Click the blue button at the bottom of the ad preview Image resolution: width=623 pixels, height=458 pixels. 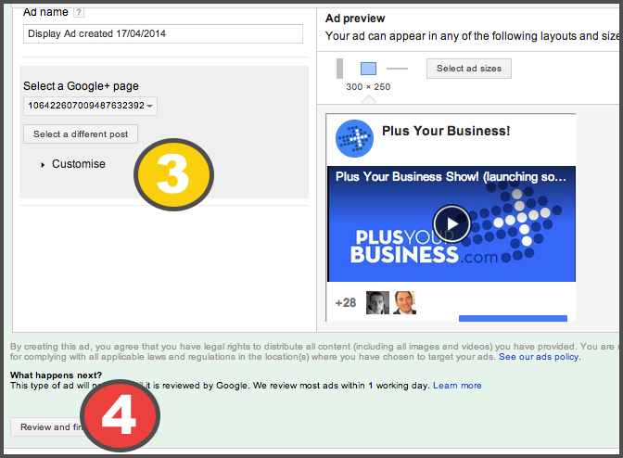513,319
